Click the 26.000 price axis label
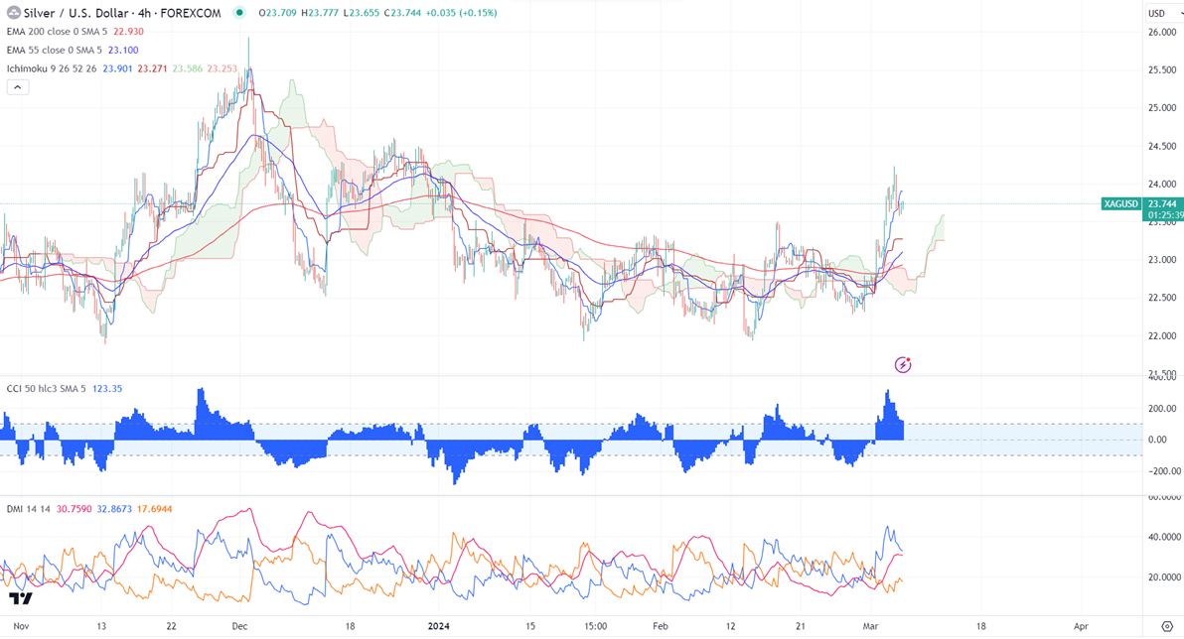 coord(1162,33)
